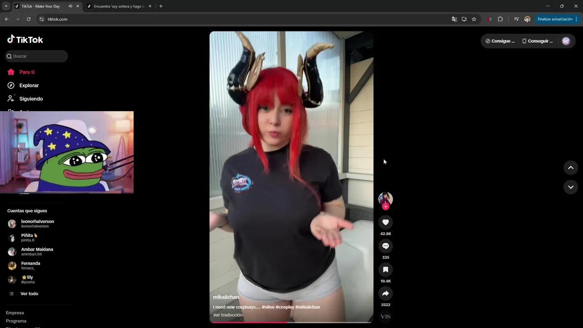This screenshot has height=328, width=583.
Task: Switch to TikTok - Make Your Day tab
Action: (x=41, y=6)
